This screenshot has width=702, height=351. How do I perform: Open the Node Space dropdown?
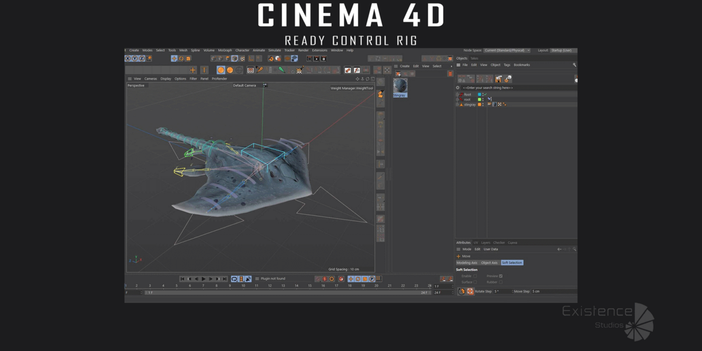point(507,50)
